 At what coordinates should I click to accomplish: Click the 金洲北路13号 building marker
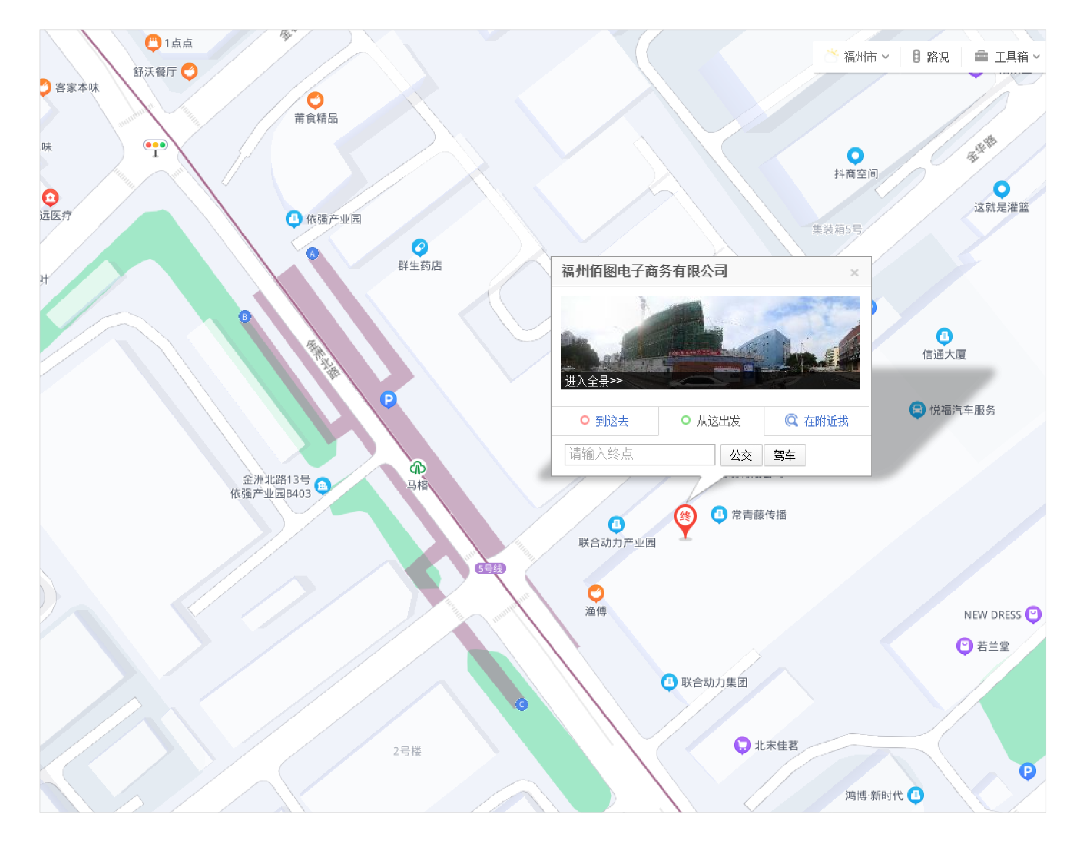[x=323, y=486]
